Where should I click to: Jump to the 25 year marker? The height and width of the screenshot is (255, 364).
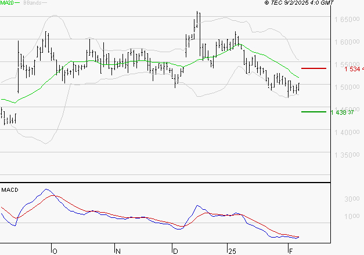click(232, 250)
